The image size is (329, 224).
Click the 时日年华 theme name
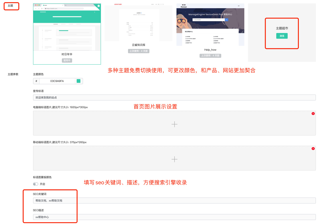coord(67,54)
